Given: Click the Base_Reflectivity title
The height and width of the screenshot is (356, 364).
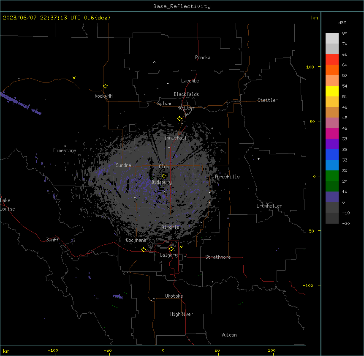Looking at the screenshot, I should 182,6.
